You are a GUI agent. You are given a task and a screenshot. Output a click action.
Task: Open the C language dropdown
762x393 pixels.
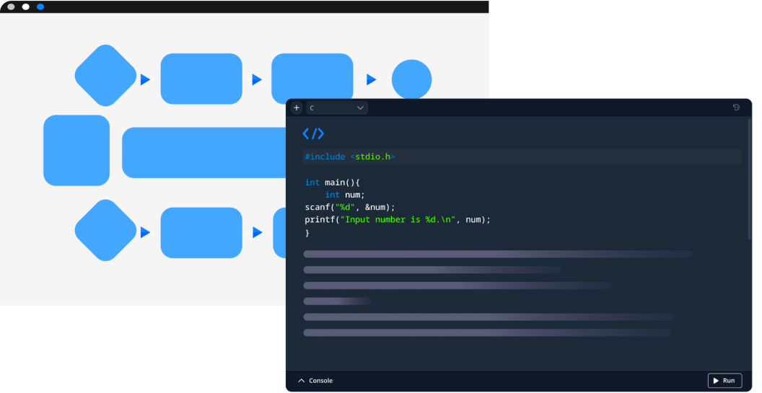click(x=337, y=107)
